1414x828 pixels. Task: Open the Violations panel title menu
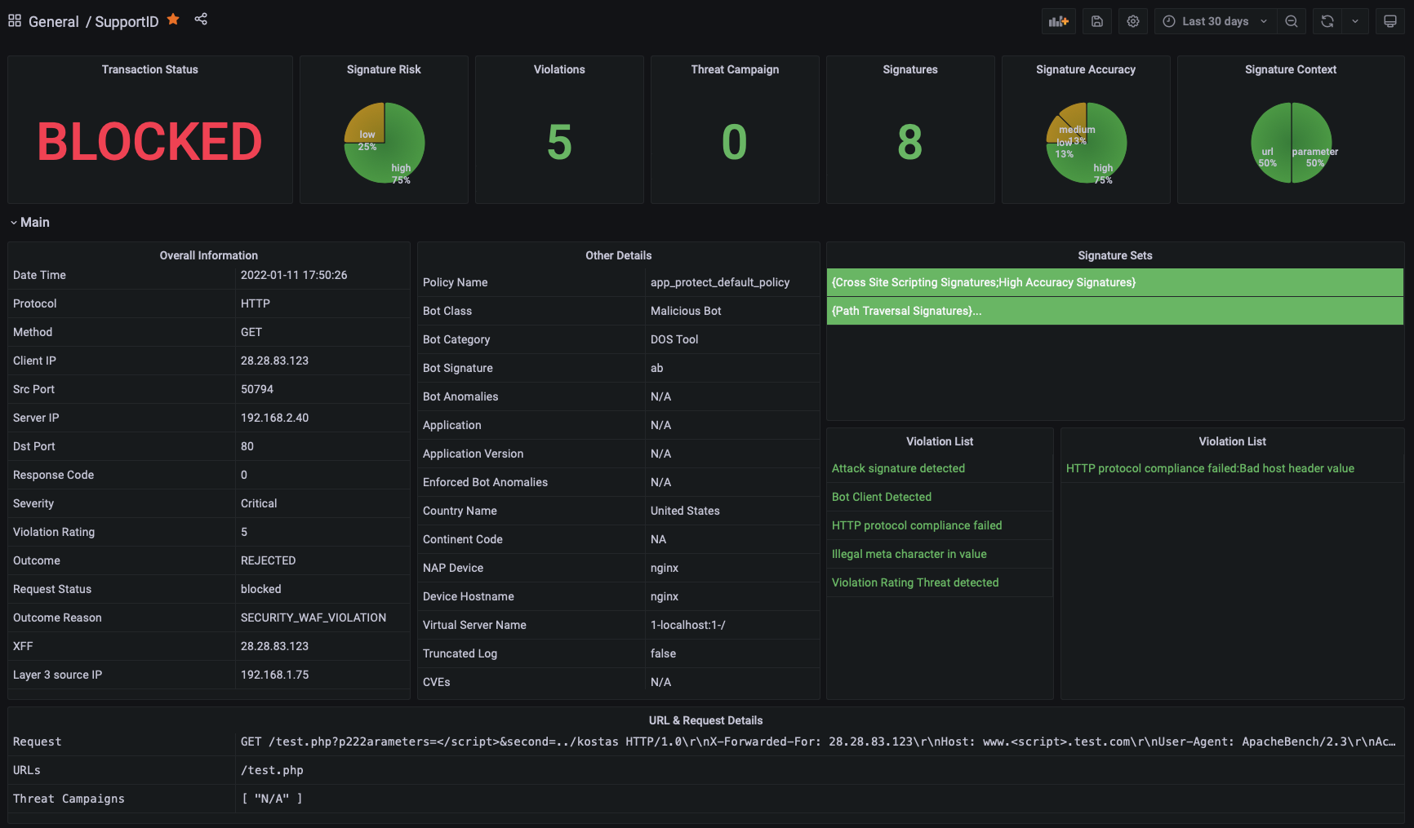[x=559, y=69]
